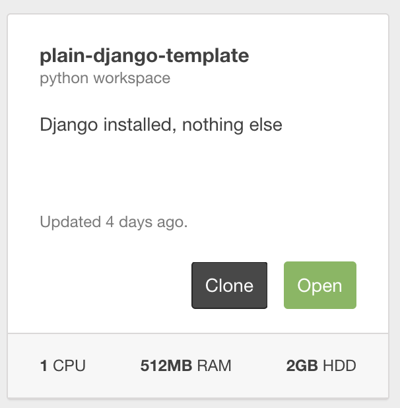
Task: Click the word python in subtitle
Action: click(x=62, y=79)
